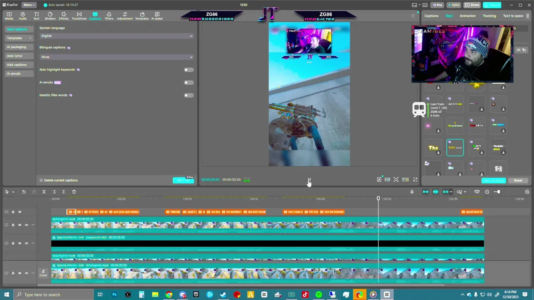This screenshot has width=534, height=300.
Task: Switch to the Text to speech tab
Action: (513, 16)
